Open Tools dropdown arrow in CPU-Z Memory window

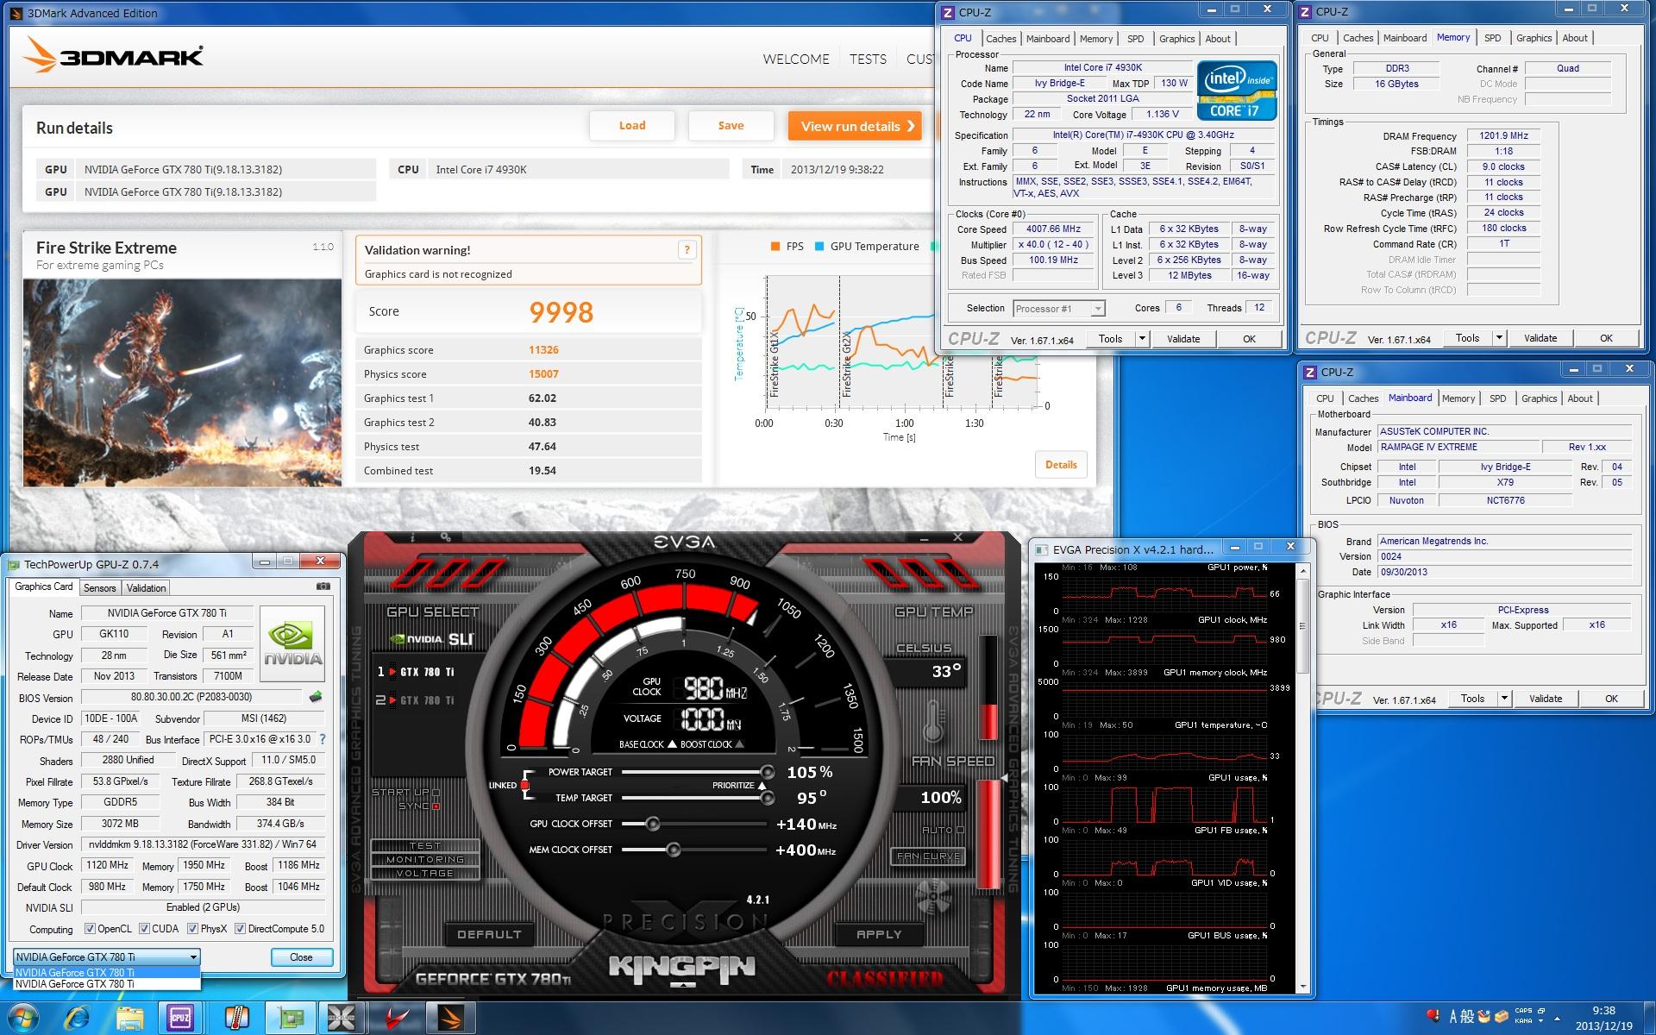1499,338
